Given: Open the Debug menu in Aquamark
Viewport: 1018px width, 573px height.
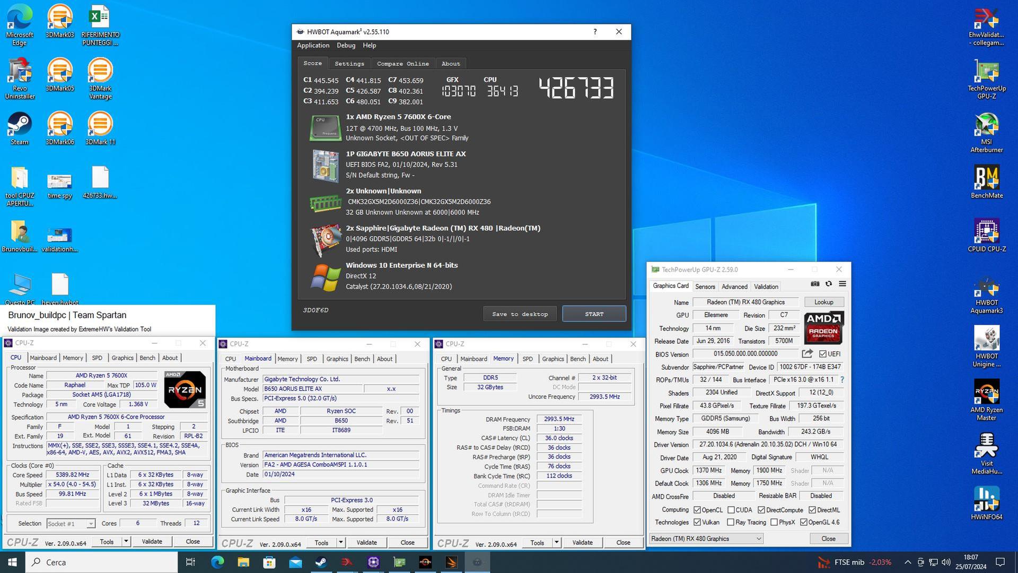Looking at the screenshot, I should click(x=346, y=46).
